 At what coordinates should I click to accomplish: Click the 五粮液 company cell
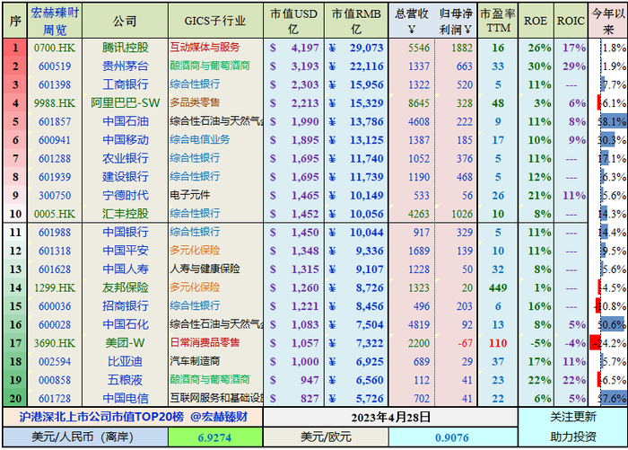click(x=125, y=380)
